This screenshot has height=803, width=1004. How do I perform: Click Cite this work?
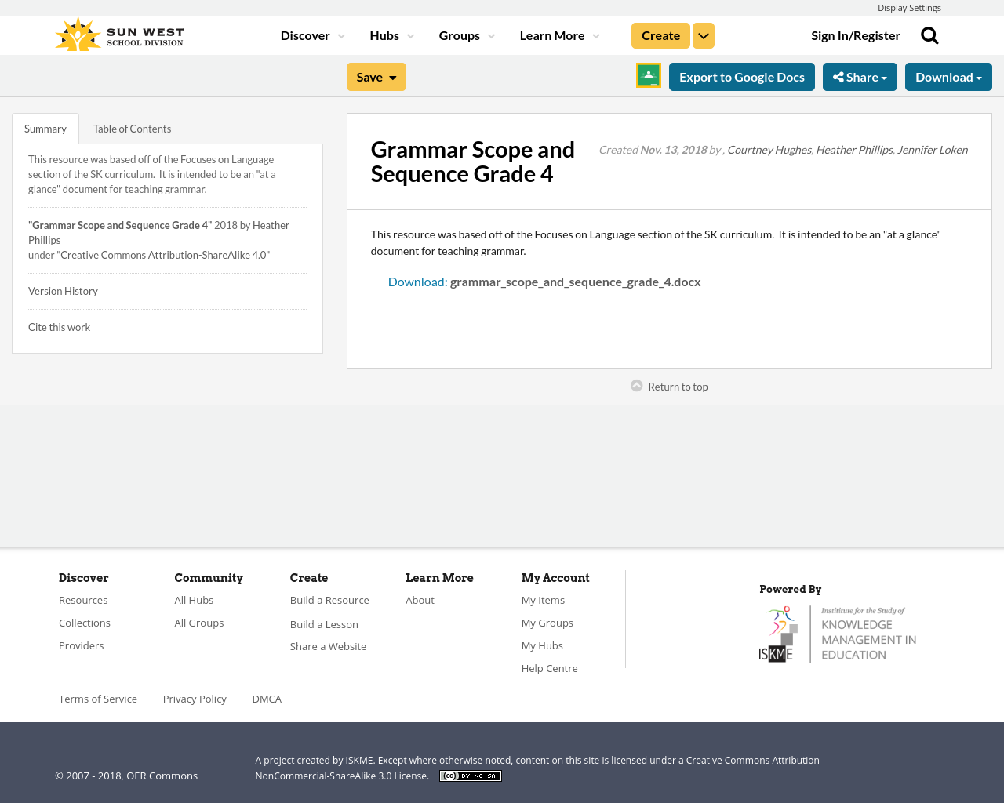[59, 326]
